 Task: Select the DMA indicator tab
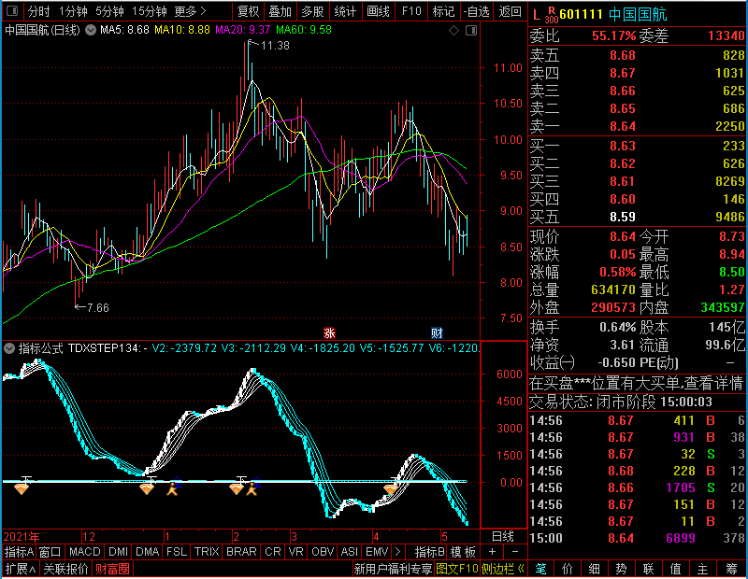[x=147, y=552]
